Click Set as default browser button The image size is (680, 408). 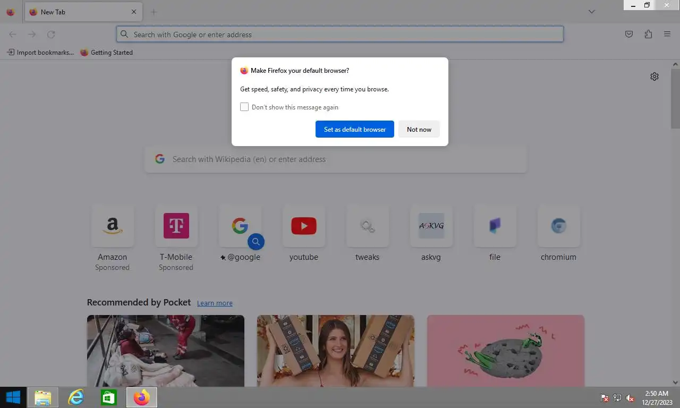point(355,129)
